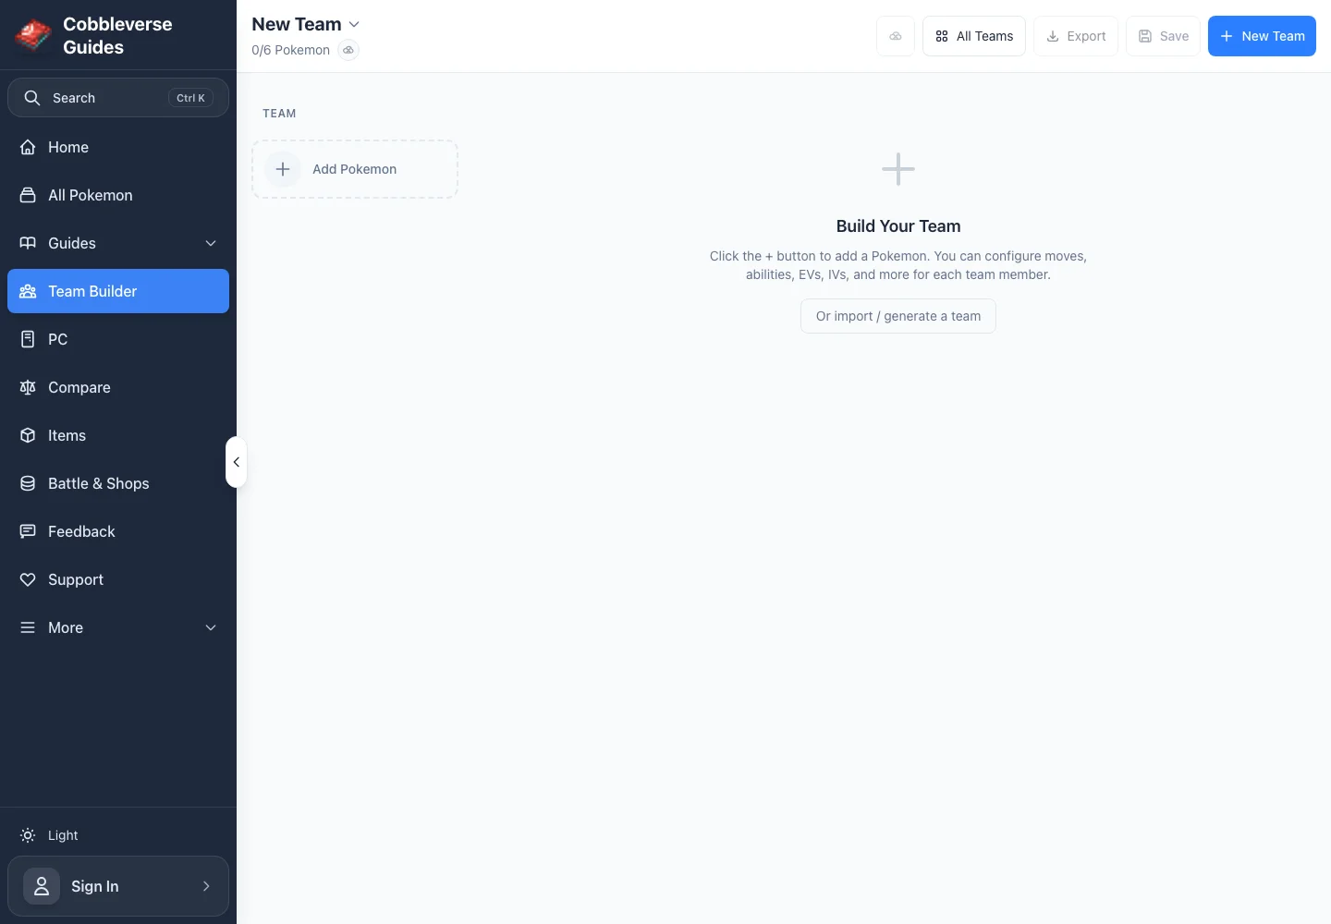Screen dimensions: 1331x924
Task: Expand the More menu chevron
Action: coord(211,627)
